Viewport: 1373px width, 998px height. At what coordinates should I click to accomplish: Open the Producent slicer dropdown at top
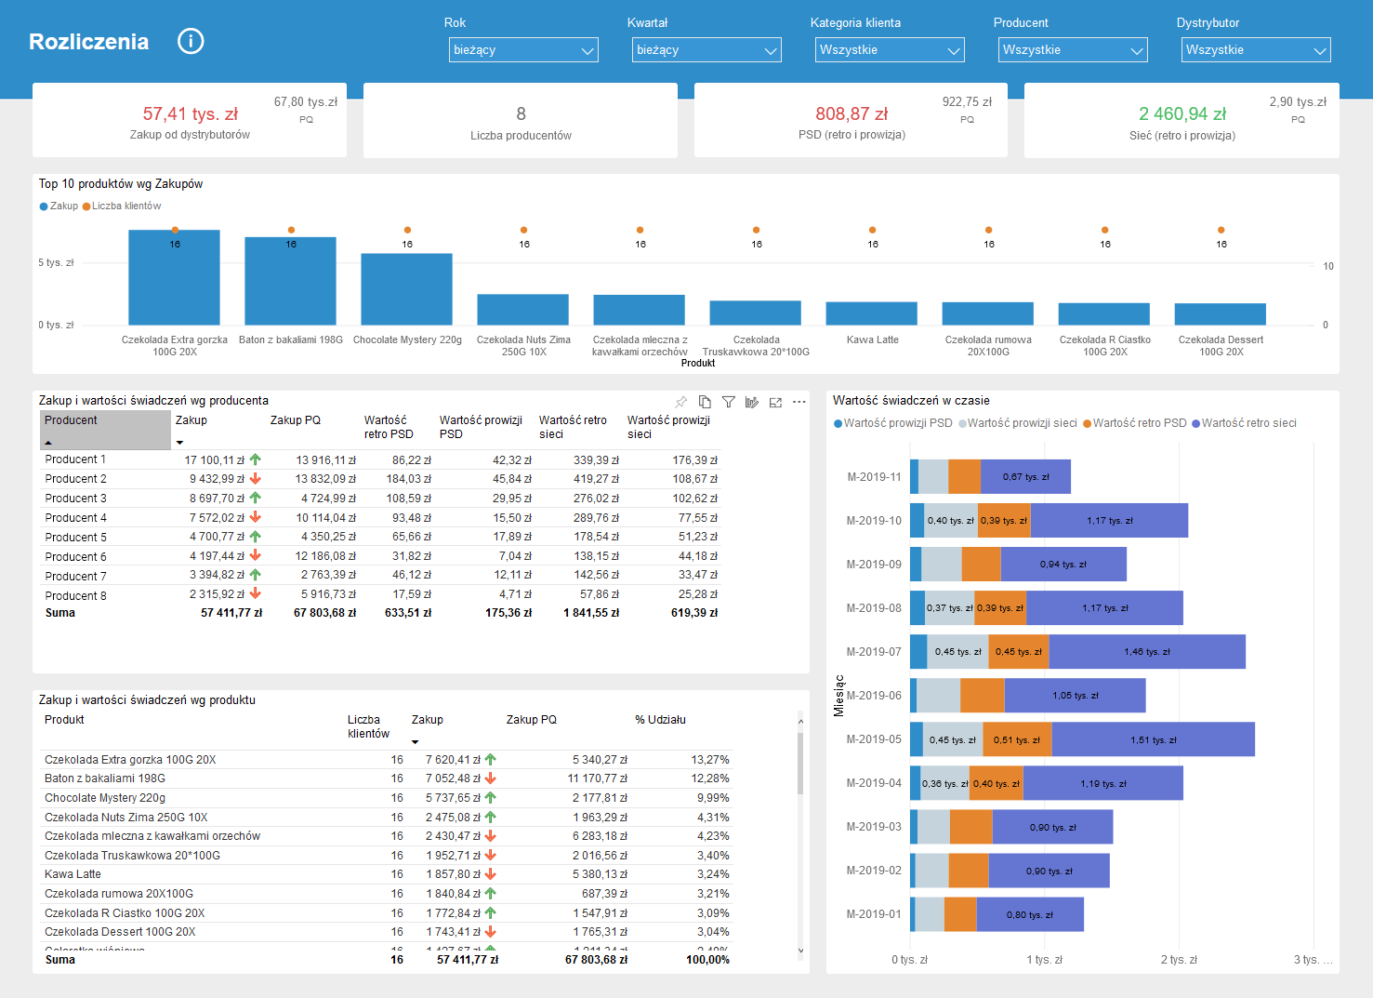coord(1073,50)
